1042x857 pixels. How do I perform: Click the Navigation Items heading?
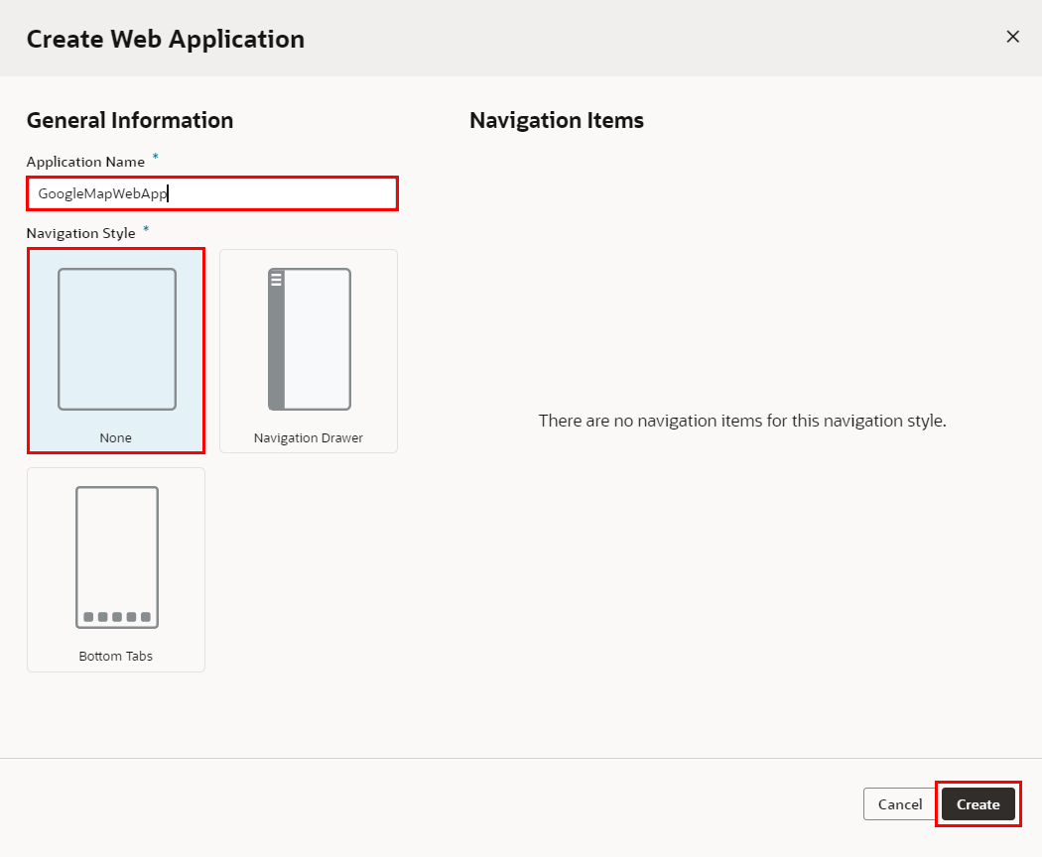pyautogui.click(x=557, y=121)
